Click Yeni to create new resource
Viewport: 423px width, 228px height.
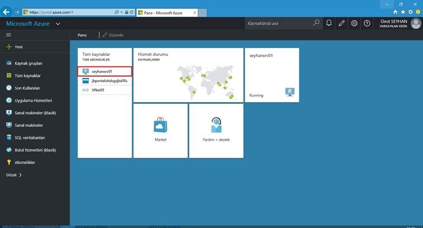(x=35, y=47)
